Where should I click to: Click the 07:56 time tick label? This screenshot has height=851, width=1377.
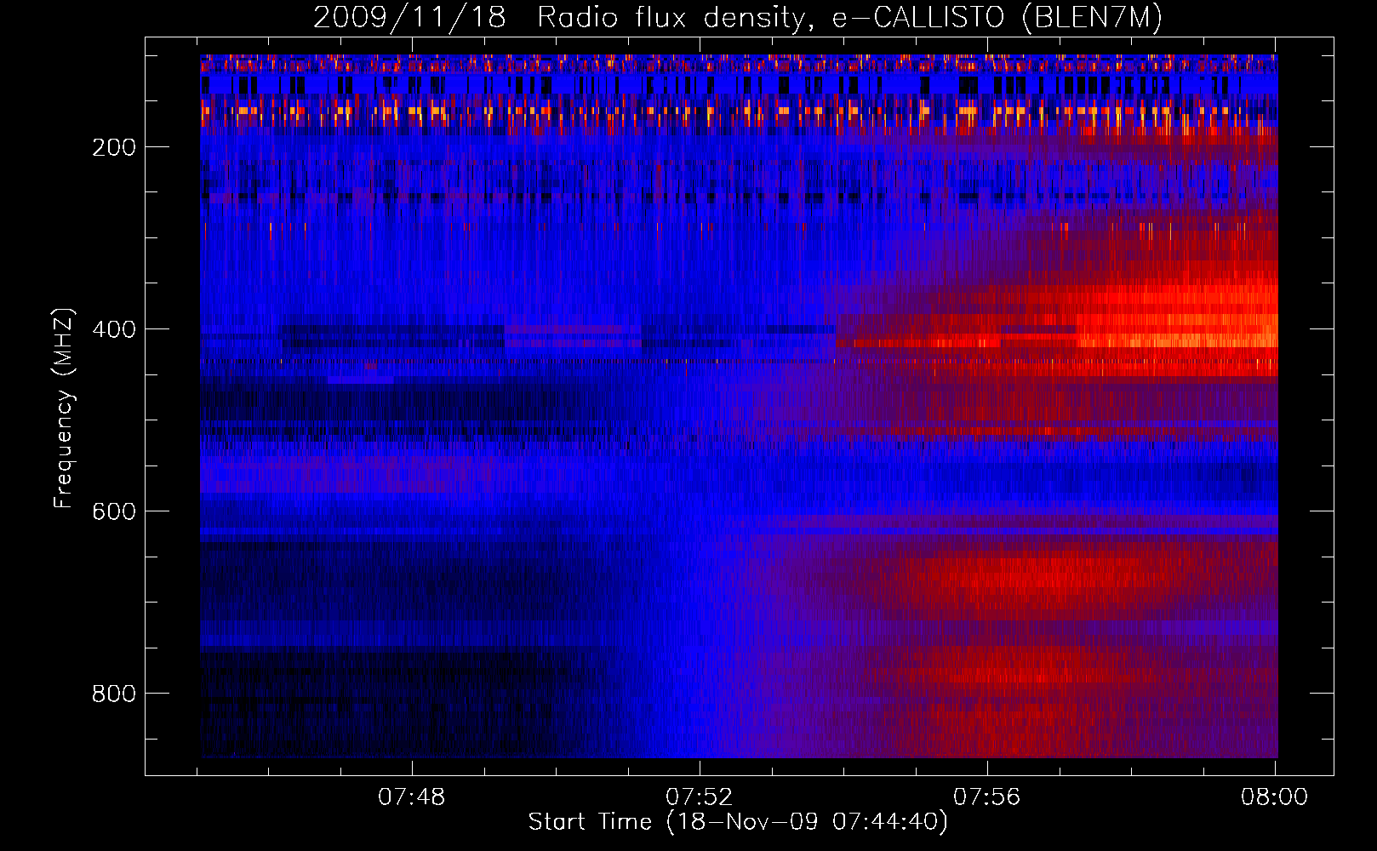click(x=987, y=797)
